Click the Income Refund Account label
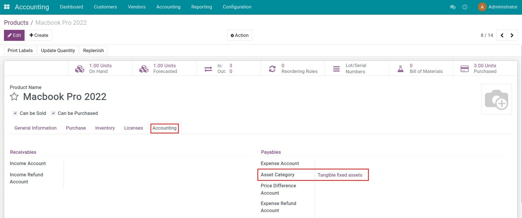The height and width of the screenshot is (218, 522). (x=26, y=178)
